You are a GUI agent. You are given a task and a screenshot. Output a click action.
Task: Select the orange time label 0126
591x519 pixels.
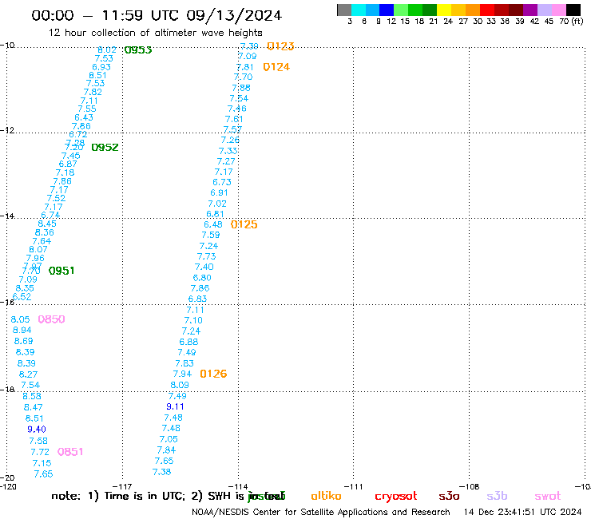coord(213,374)
